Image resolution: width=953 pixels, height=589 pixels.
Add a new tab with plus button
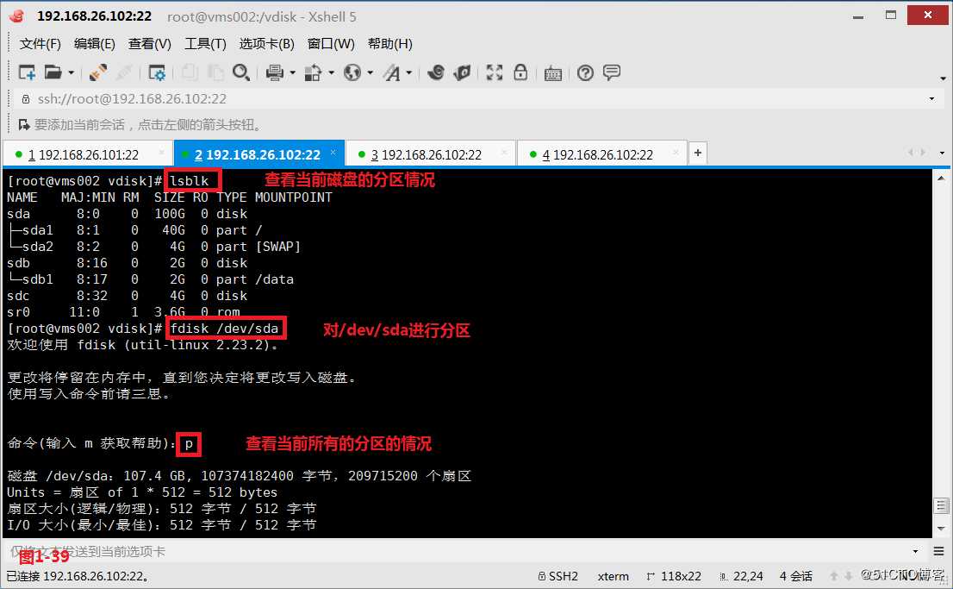(698, 153)
